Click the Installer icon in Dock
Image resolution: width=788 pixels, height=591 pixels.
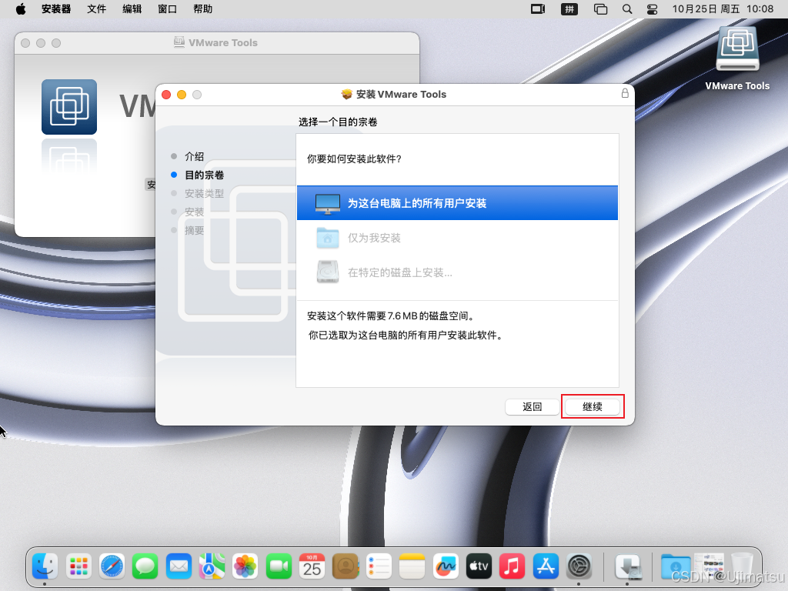[x=628, y=567]
